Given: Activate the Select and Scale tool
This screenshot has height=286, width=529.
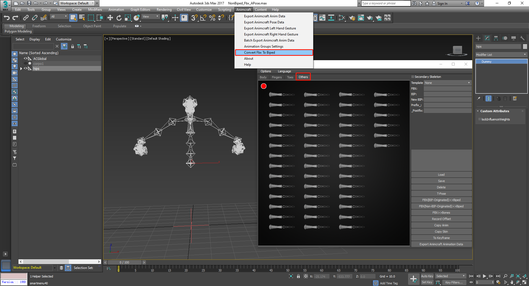Looking at the screenshot, I should coord(128,18).
